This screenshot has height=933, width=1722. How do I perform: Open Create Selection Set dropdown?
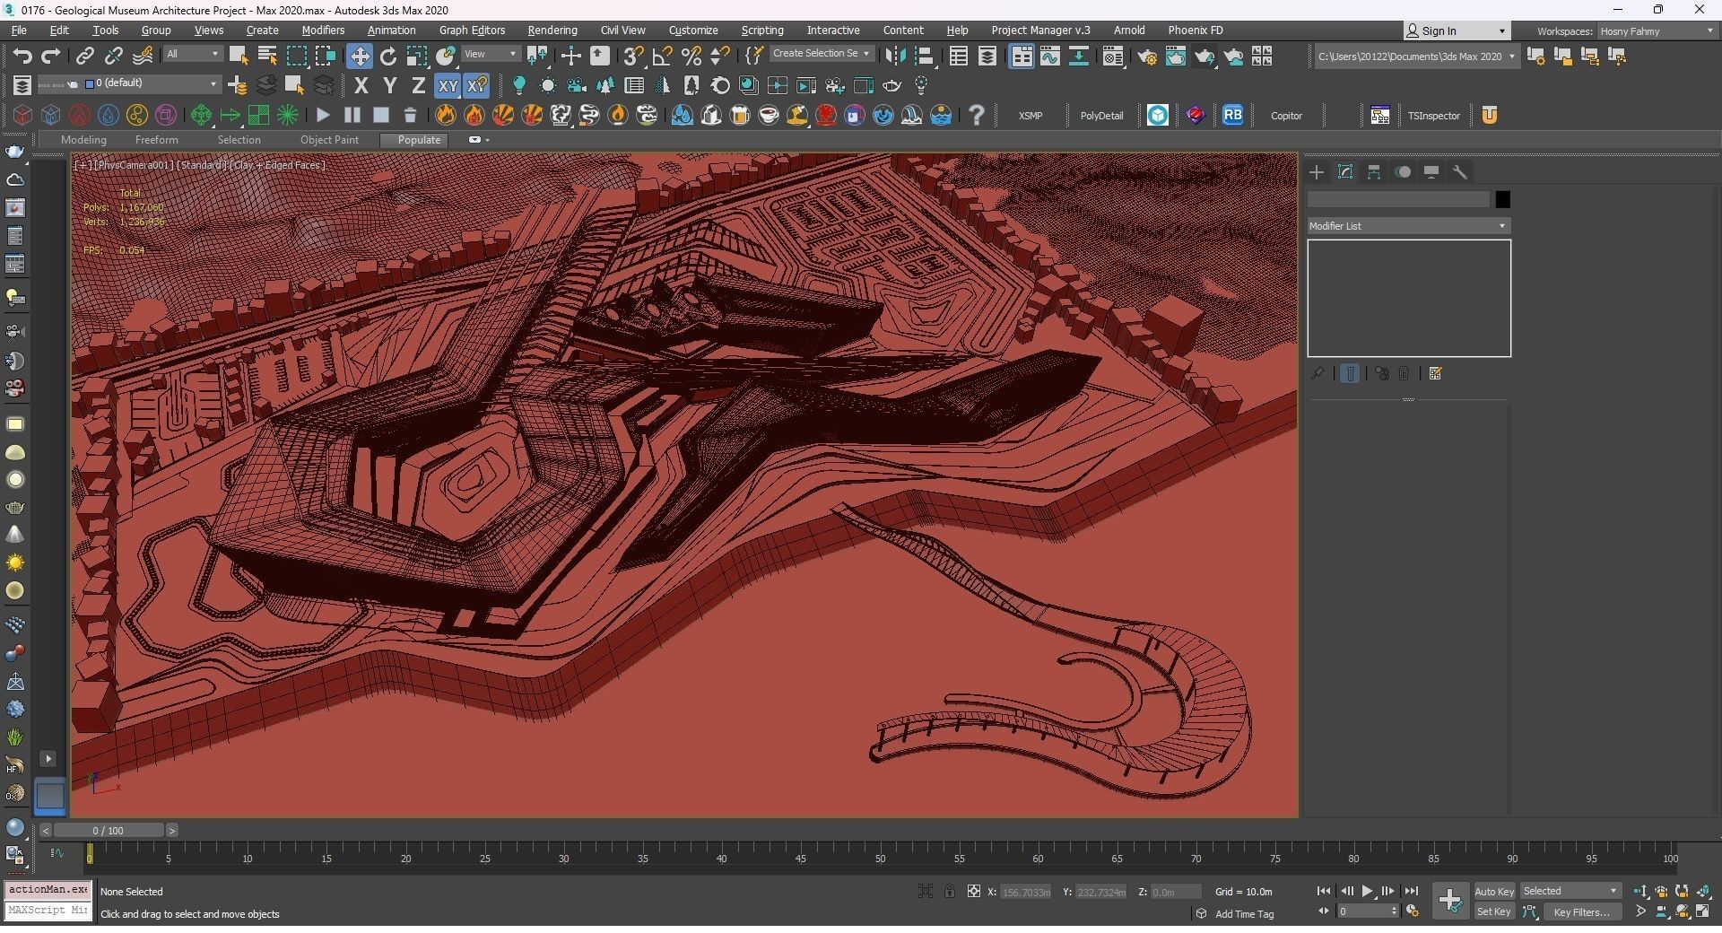822,54
